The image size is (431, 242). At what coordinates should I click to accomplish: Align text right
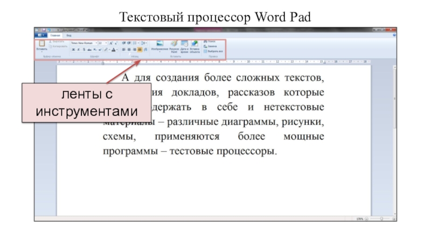[134, 49]
